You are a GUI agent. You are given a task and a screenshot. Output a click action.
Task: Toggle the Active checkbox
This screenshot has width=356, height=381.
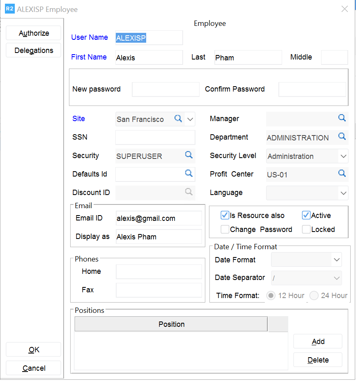point(306,215)
